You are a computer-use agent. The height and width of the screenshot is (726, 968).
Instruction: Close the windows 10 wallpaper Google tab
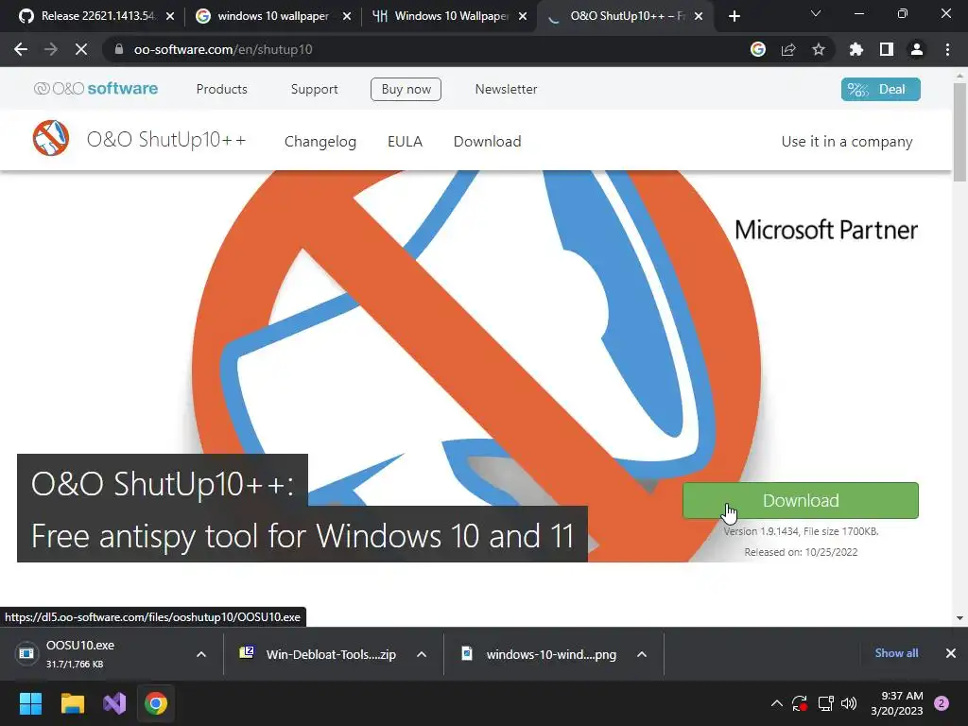tap(347, 16)
